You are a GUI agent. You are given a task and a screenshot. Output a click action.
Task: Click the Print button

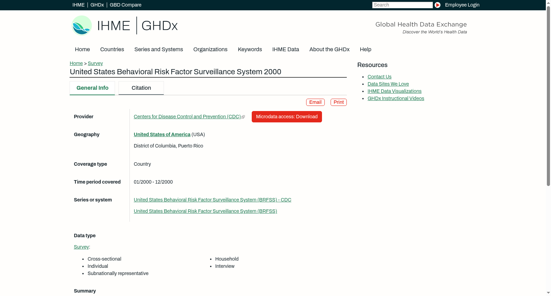click(339, 102)
